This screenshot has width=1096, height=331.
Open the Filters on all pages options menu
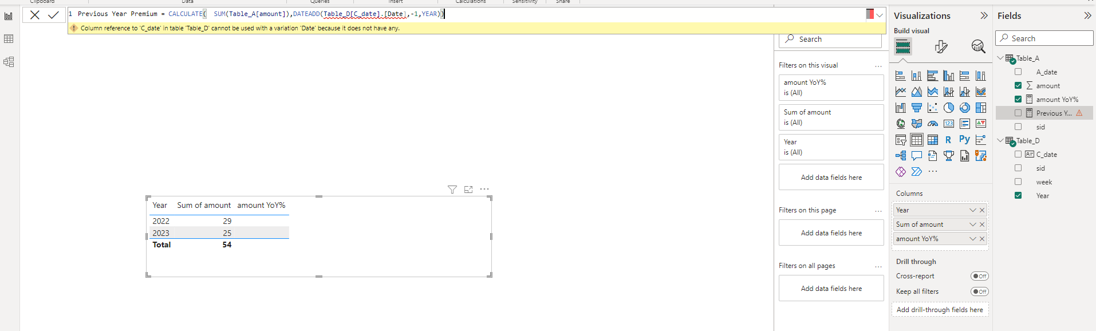pyautogui.click(x=878, y=266)
